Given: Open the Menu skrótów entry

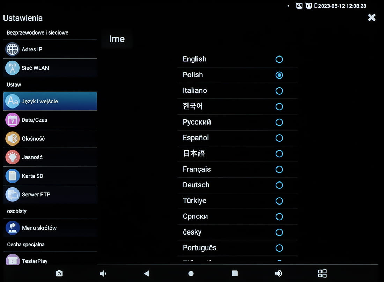Looking at the screenshot, I should pyautogui.click(x=50, y=228).
